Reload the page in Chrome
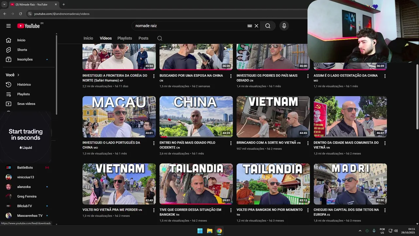419x236 pixels. [x=20, y=14]
